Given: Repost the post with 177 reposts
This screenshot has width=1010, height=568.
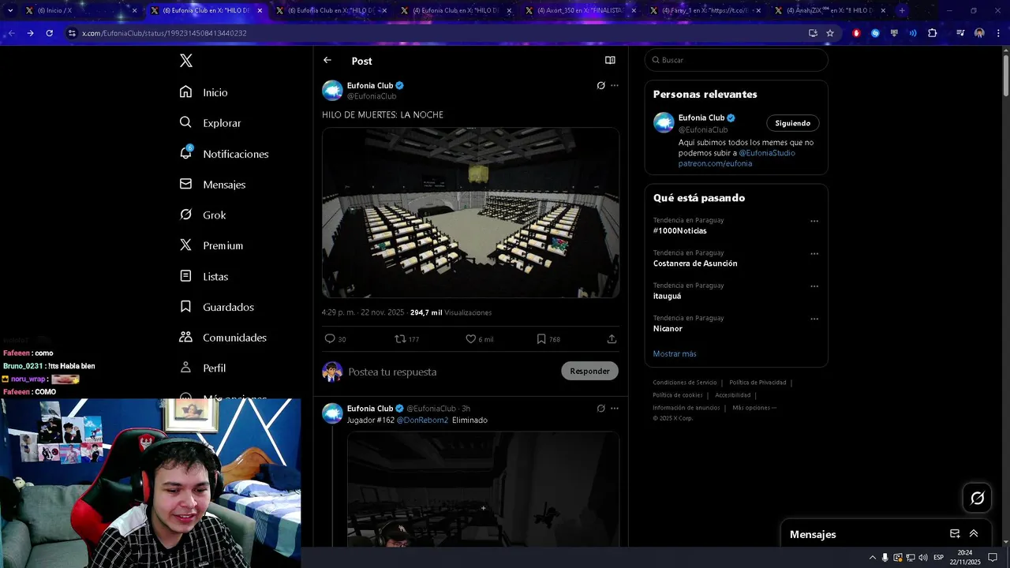Looking at the screenshot, I should pos(407,338).
